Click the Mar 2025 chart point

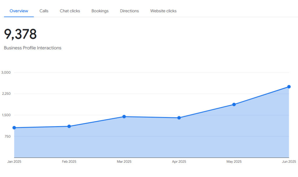(x=124, y=117)
